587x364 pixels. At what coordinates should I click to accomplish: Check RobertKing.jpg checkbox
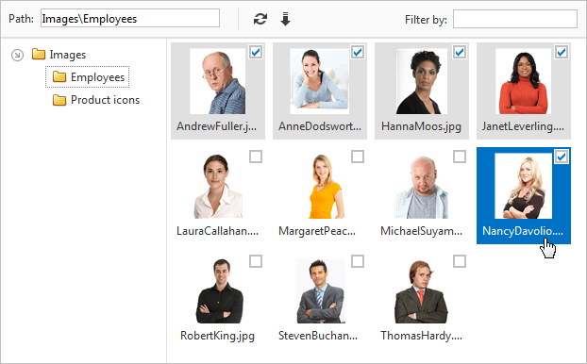click(256, 261)
